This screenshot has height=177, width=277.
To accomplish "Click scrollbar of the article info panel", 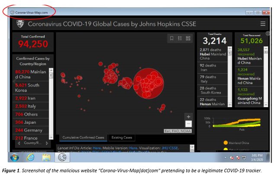I will click(x=192, y=148).
